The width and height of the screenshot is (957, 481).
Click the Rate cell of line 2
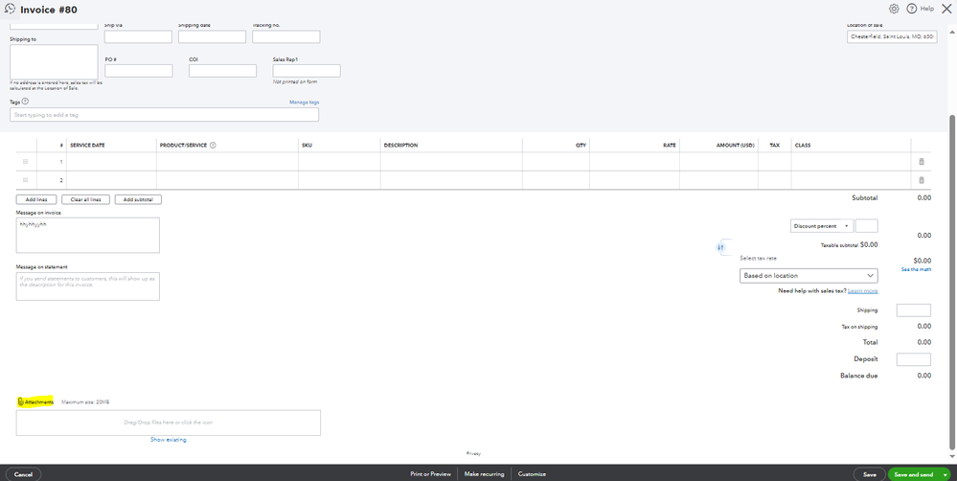point(635,180)
